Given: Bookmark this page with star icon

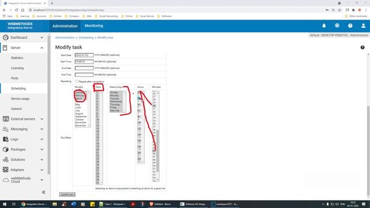Looking at the screenshot, I should 339,10.
